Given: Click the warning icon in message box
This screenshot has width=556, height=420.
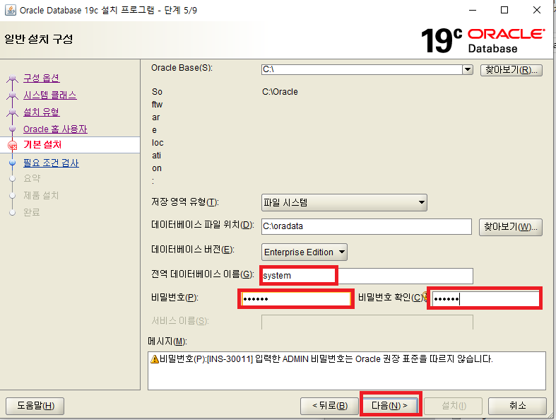Looking at the screenshot, I should 155,359.
